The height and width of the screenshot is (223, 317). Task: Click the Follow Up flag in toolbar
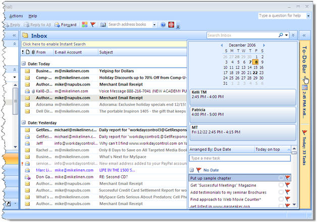tap(93, 25)
